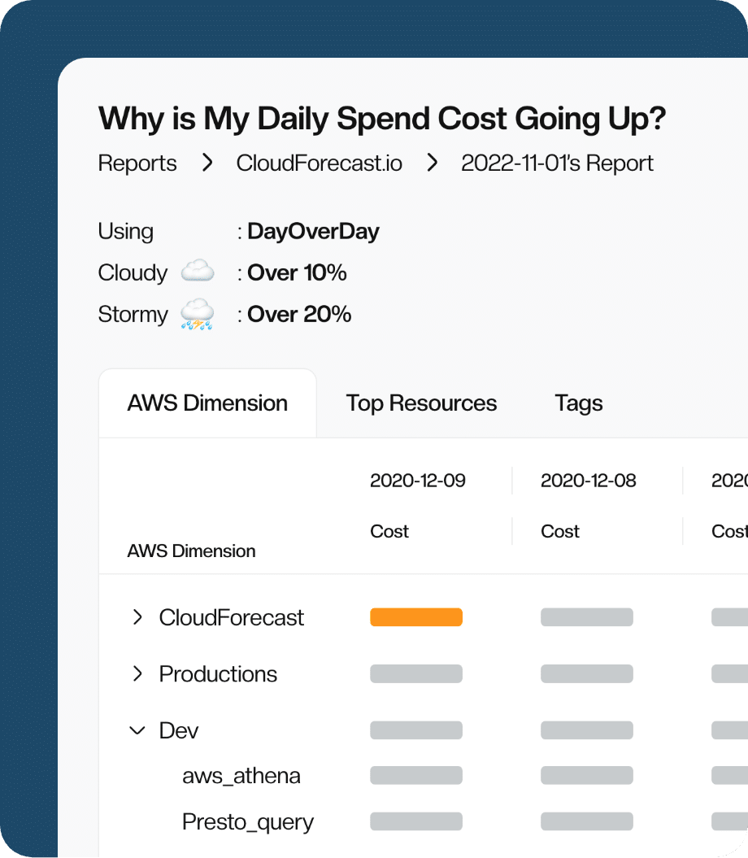
Task: Expand the CloudForecast row chevron
Action: [x=137, y=617]
